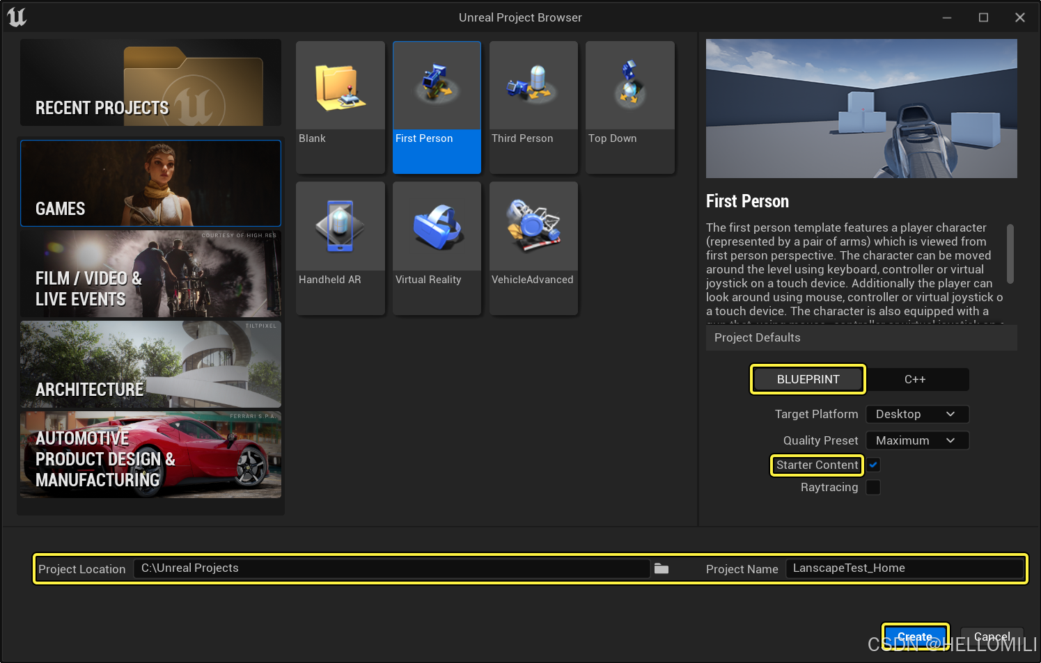
Task: Edit the Project Name field
Action: point(905,568)
